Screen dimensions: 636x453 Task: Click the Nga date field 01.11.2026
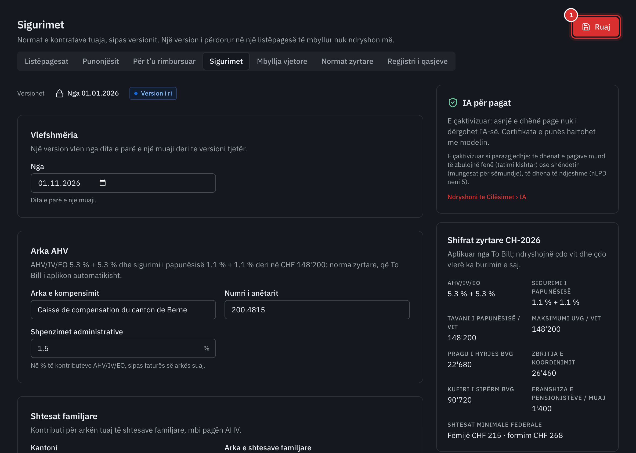(123, 183)
